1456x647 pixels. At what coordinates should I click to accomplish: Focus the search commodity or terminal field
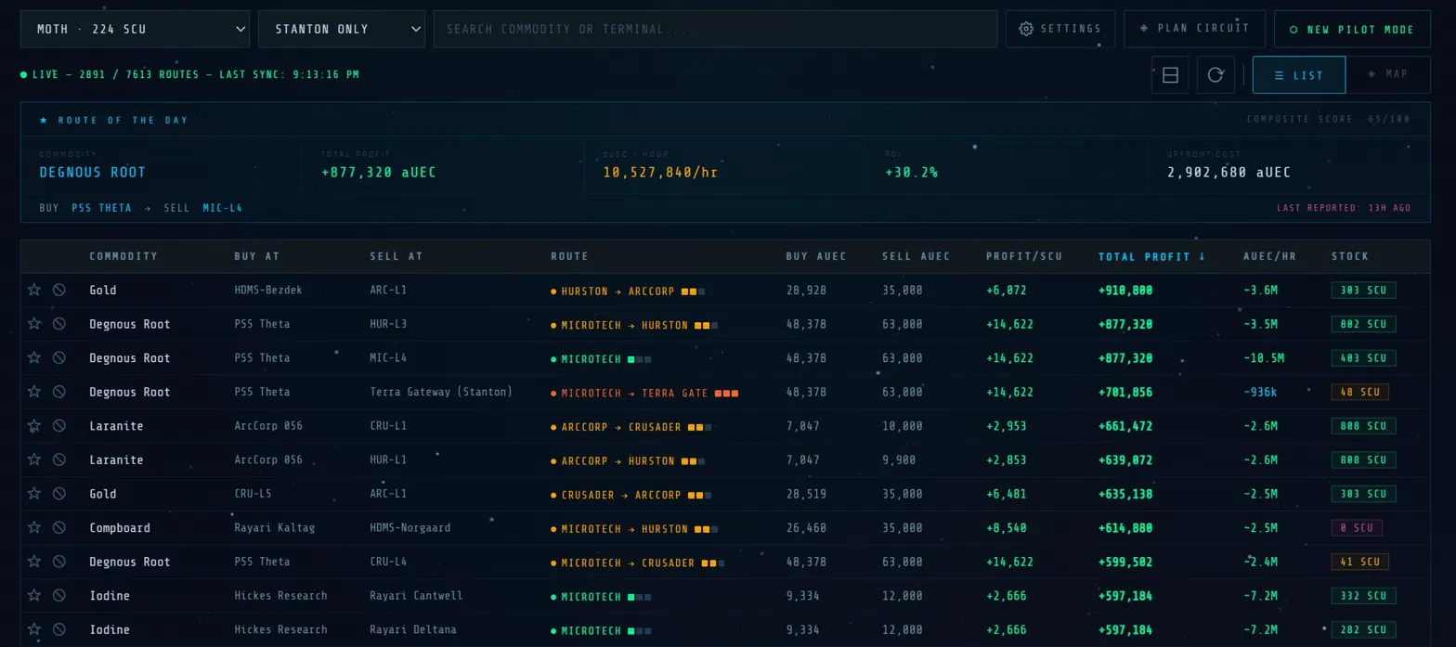click(x=715, y=29)
